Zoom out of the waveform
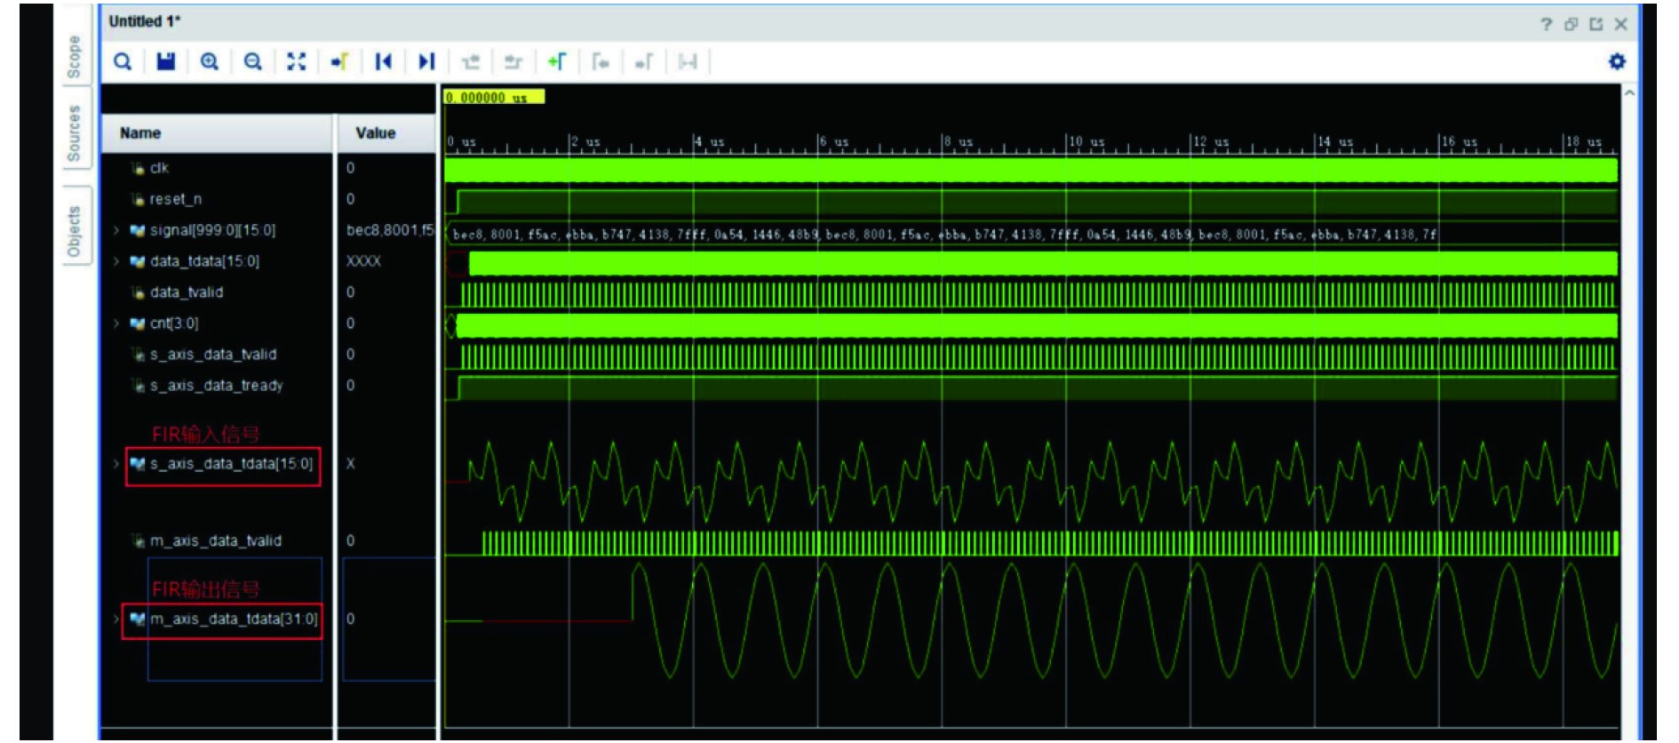This screenshot has width=1679, height=743. click(253, 61)
